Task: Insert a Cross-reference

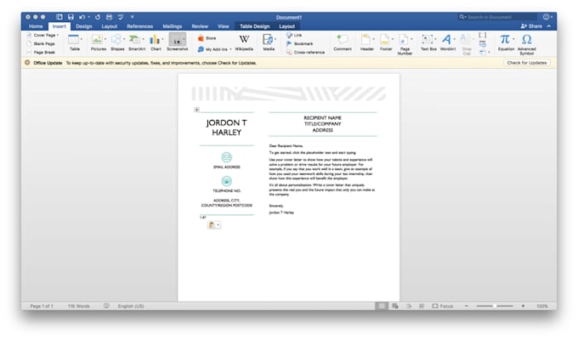Action: coord(306,53)
